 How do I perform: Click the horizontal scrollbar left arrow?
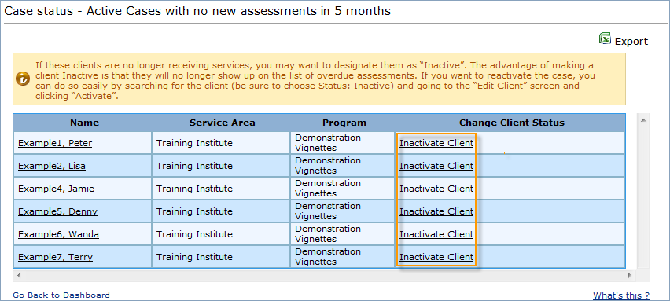tap(19, 275)
